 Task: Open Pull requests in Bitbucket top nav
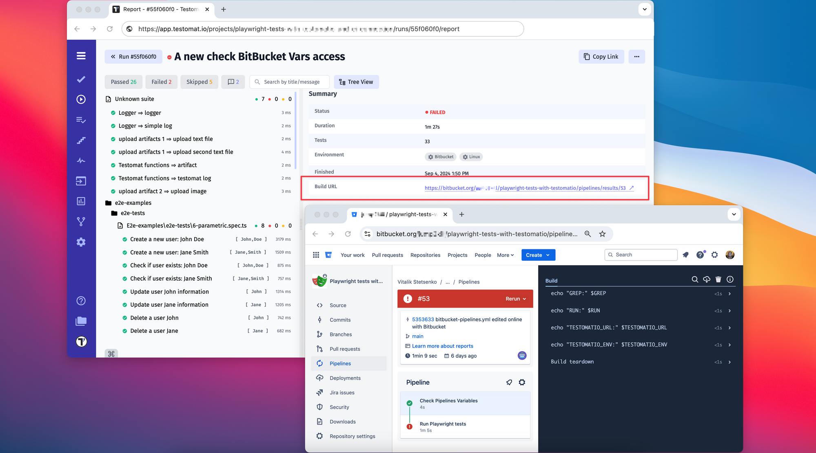[387, 255]
